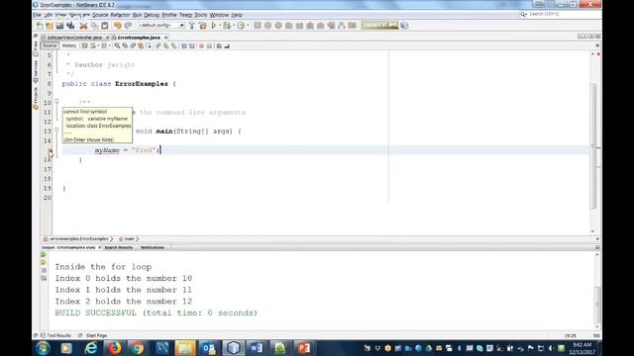Open the Run menu
This screenshot has width=634, height=356.
[x=137, y=15]
